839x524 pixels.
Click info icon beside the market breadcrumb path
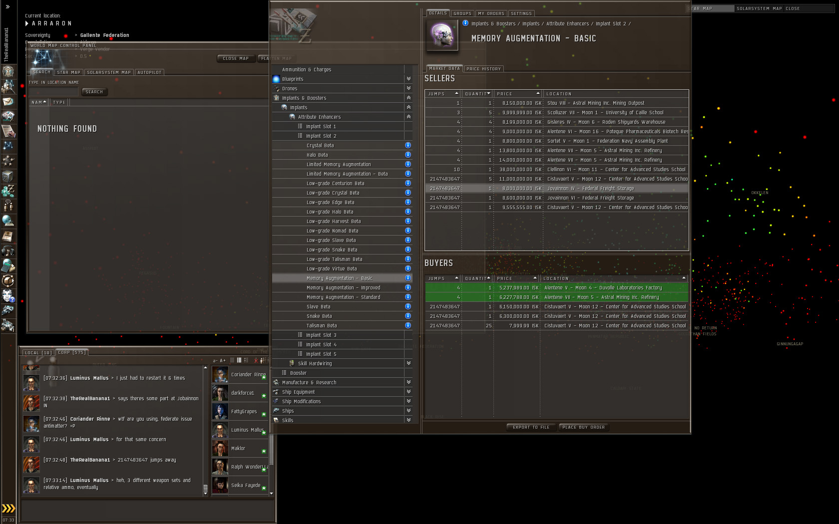coord(465,23)
